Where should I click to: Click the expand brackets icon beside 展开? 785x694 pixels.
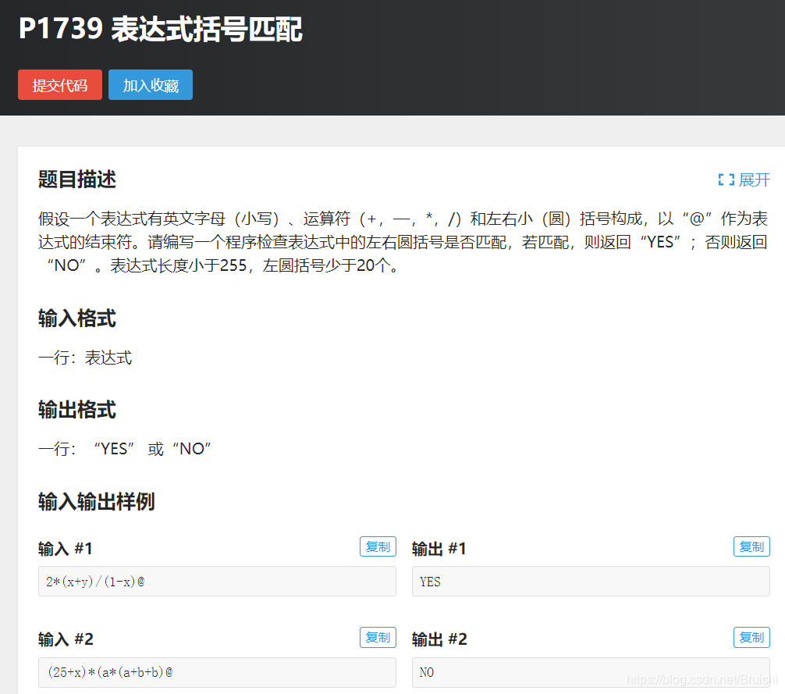[x=726, y=180]
